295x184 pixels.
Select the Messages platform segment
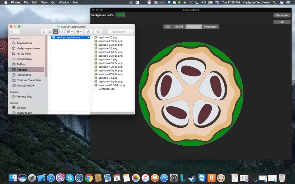coord(210,26)
